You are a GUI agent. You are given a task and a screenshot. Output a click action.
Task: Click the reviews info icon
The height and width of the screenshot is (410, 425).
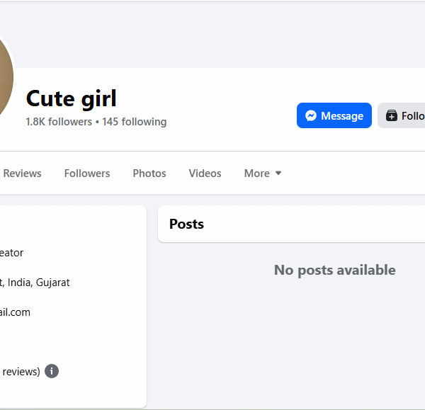click(x=52, y=371)
